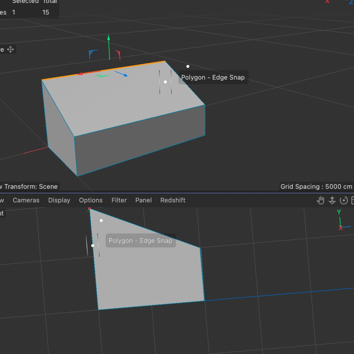The width and height of the screenshot is (354, 354).
Task: Open the Redshift menu
Action: click(172, 200)
